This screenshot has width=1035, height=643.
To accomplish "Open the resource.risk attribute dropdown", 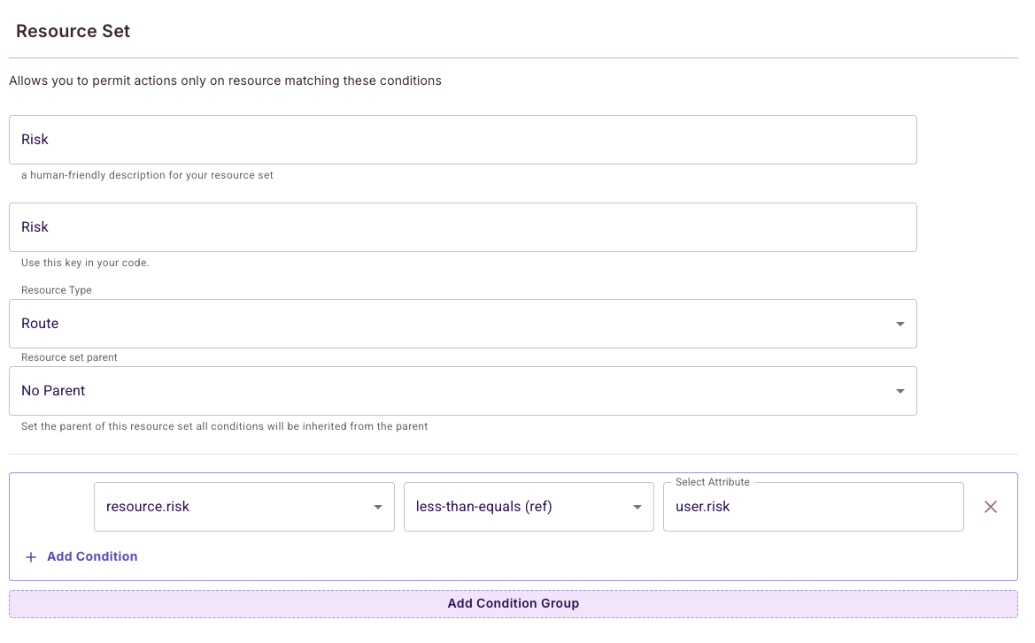I will (244, 507).
